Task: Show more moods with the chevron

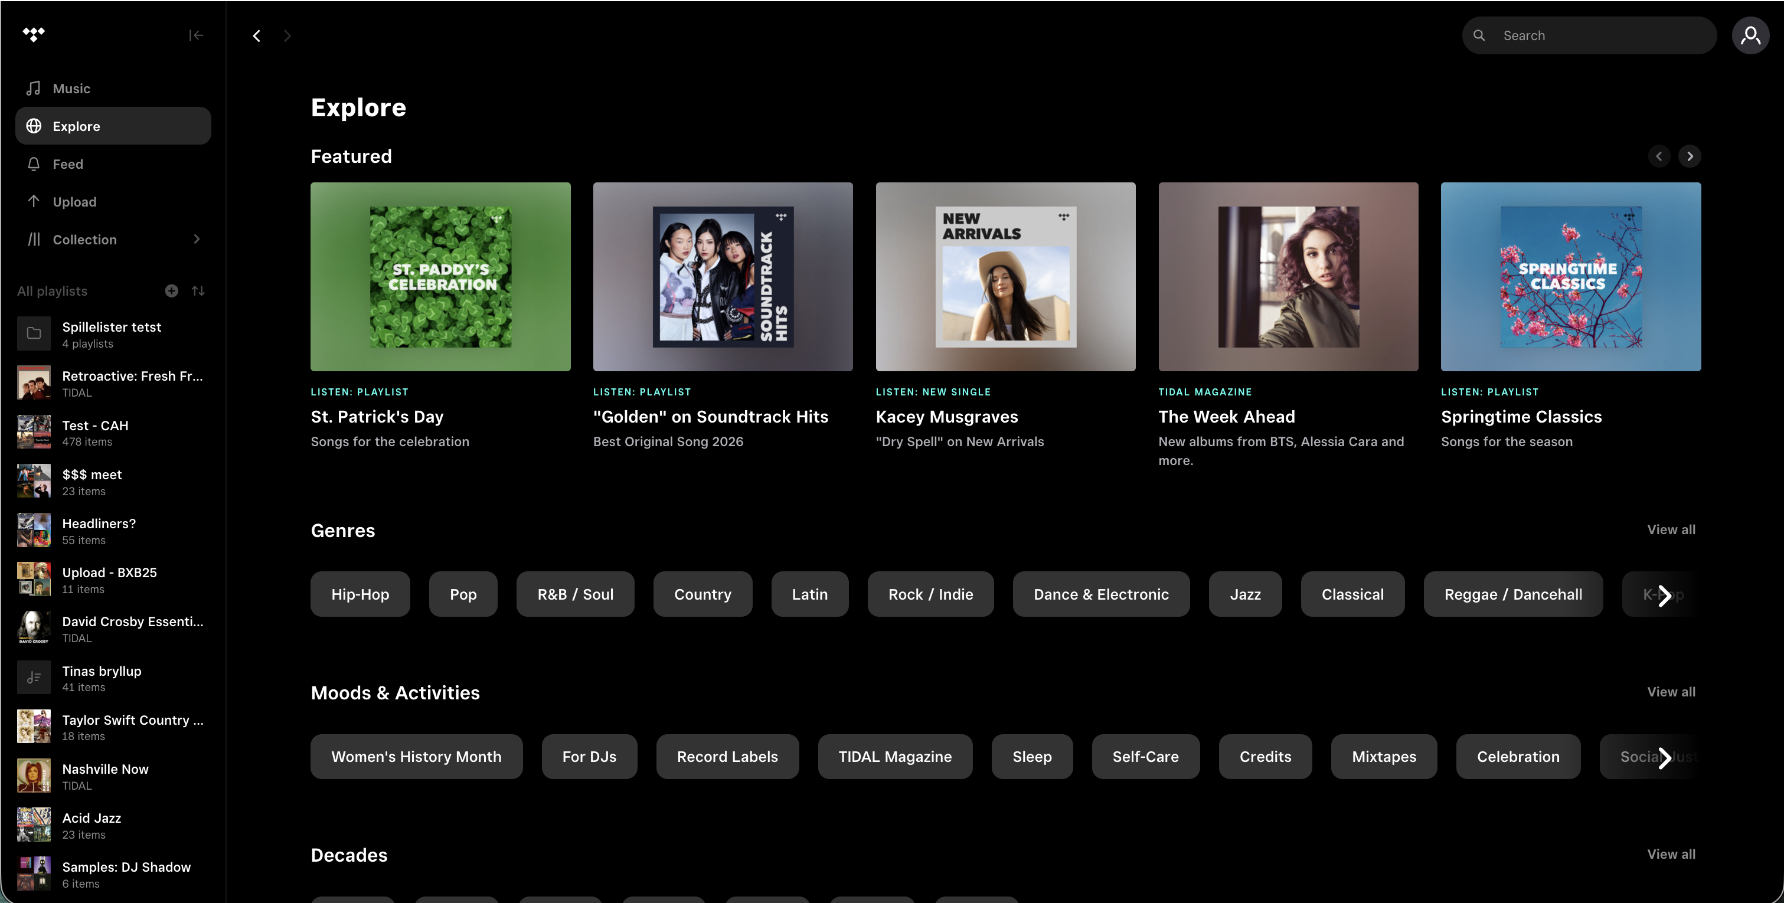Action: (1665, 758)
